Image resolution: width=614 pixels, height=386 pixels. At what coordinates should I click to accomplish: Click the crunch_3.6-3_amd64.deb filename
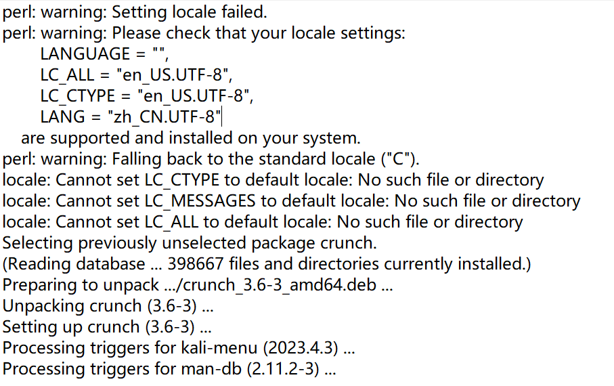[297, 285]
